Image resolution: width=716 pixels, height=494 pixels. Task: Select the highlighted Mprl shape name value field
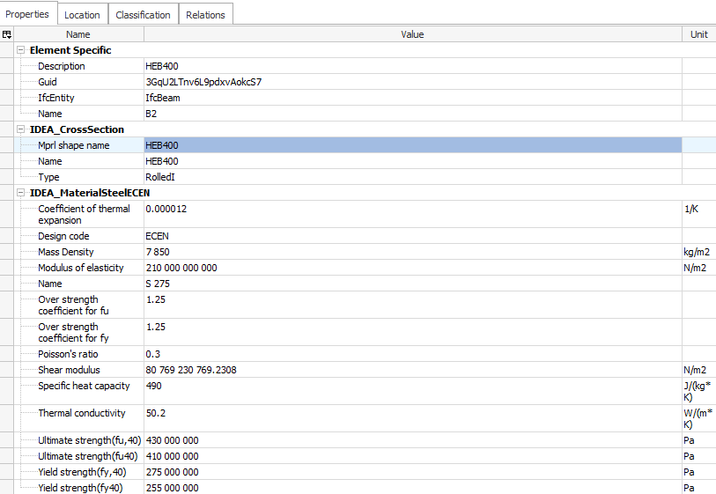pos(412,145)
